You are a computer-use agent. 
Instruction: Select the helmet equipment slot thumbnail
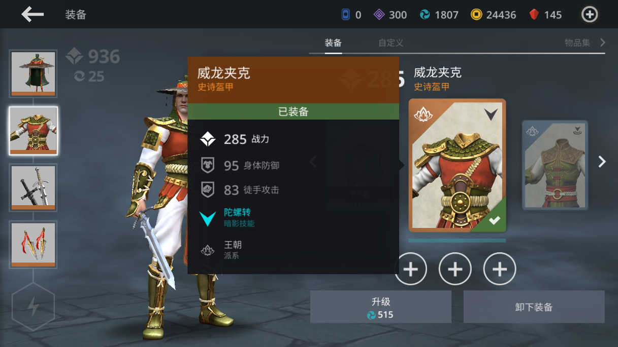34,73
